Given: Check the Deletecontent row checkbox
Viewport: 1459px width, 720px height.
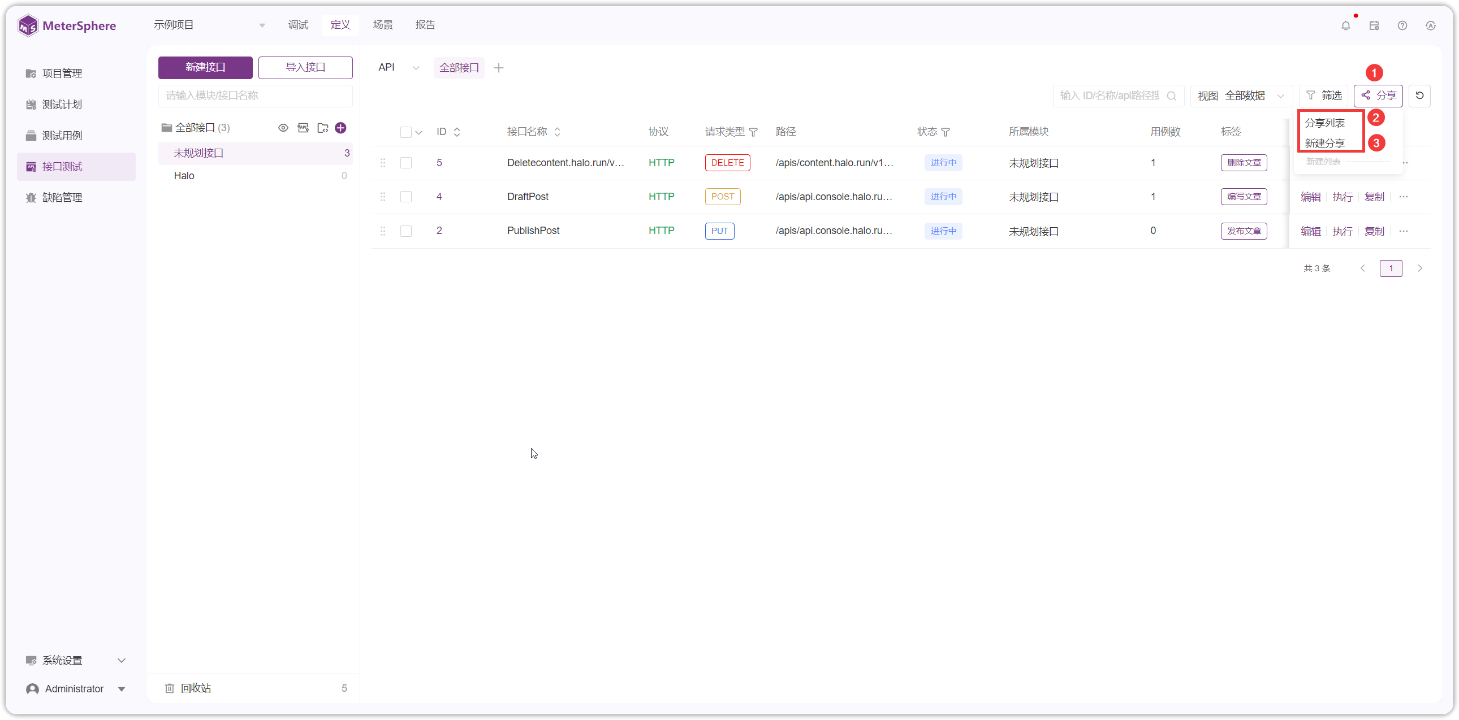Looking at the screenshot, I should (x=405, y=163).
